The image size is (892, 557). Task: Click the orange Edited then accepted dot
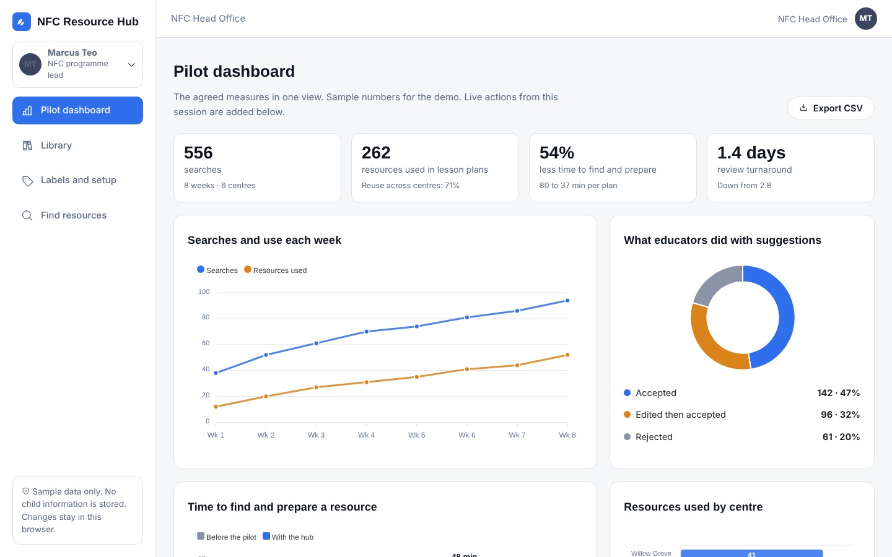[x=627, y=415]
